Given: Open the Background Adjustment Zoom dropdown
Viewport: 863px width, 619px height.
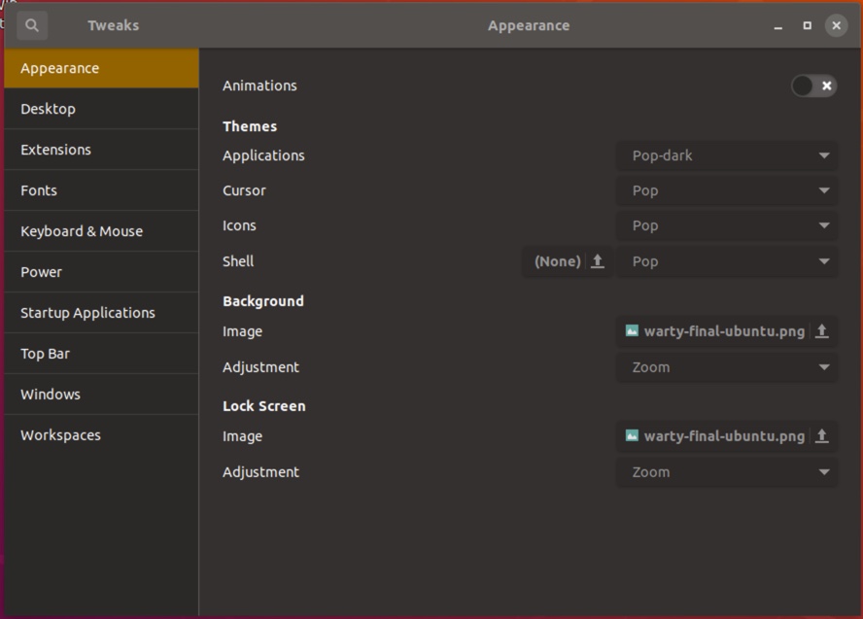Looking at the screenshot, I should [726, 367].
